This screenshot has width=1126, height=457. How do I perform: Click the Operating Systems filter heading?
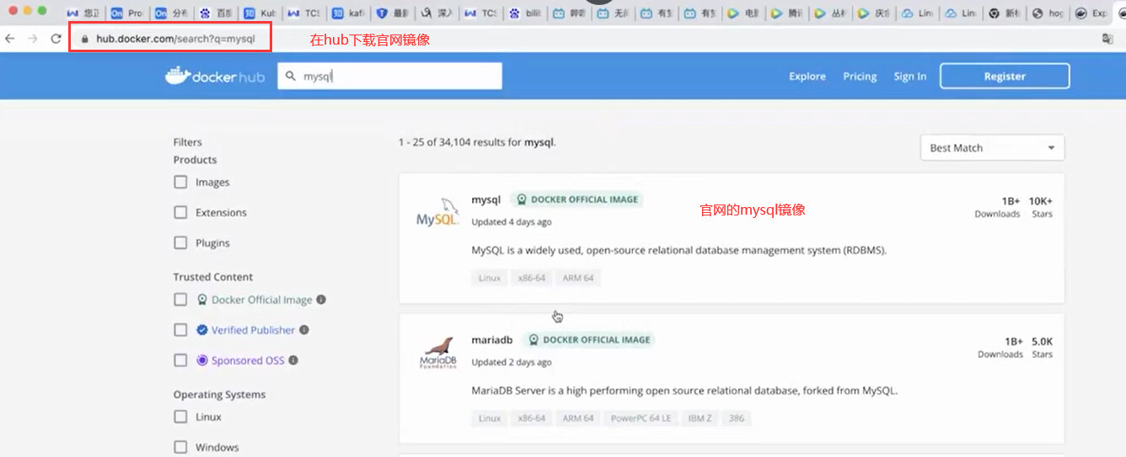219,395
